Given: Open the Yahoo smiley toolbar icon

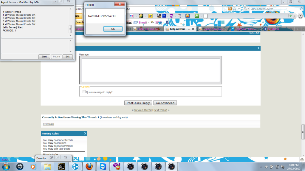Looking at the screenshot, I should 188,16.
